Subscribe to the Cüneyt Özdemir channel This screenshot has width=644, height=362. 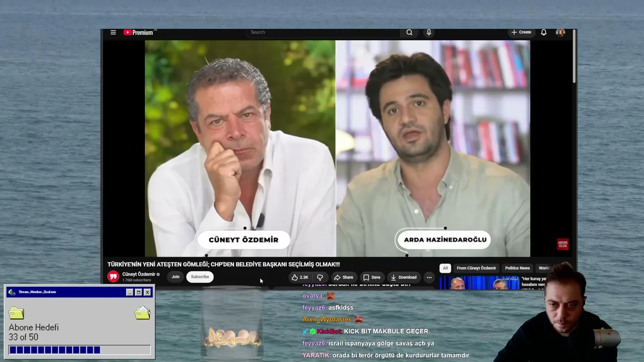pos(200,277)
